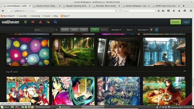194x109 pixels.
Task: Open the Forums bookmark
Action: click(x=46, y=16)
